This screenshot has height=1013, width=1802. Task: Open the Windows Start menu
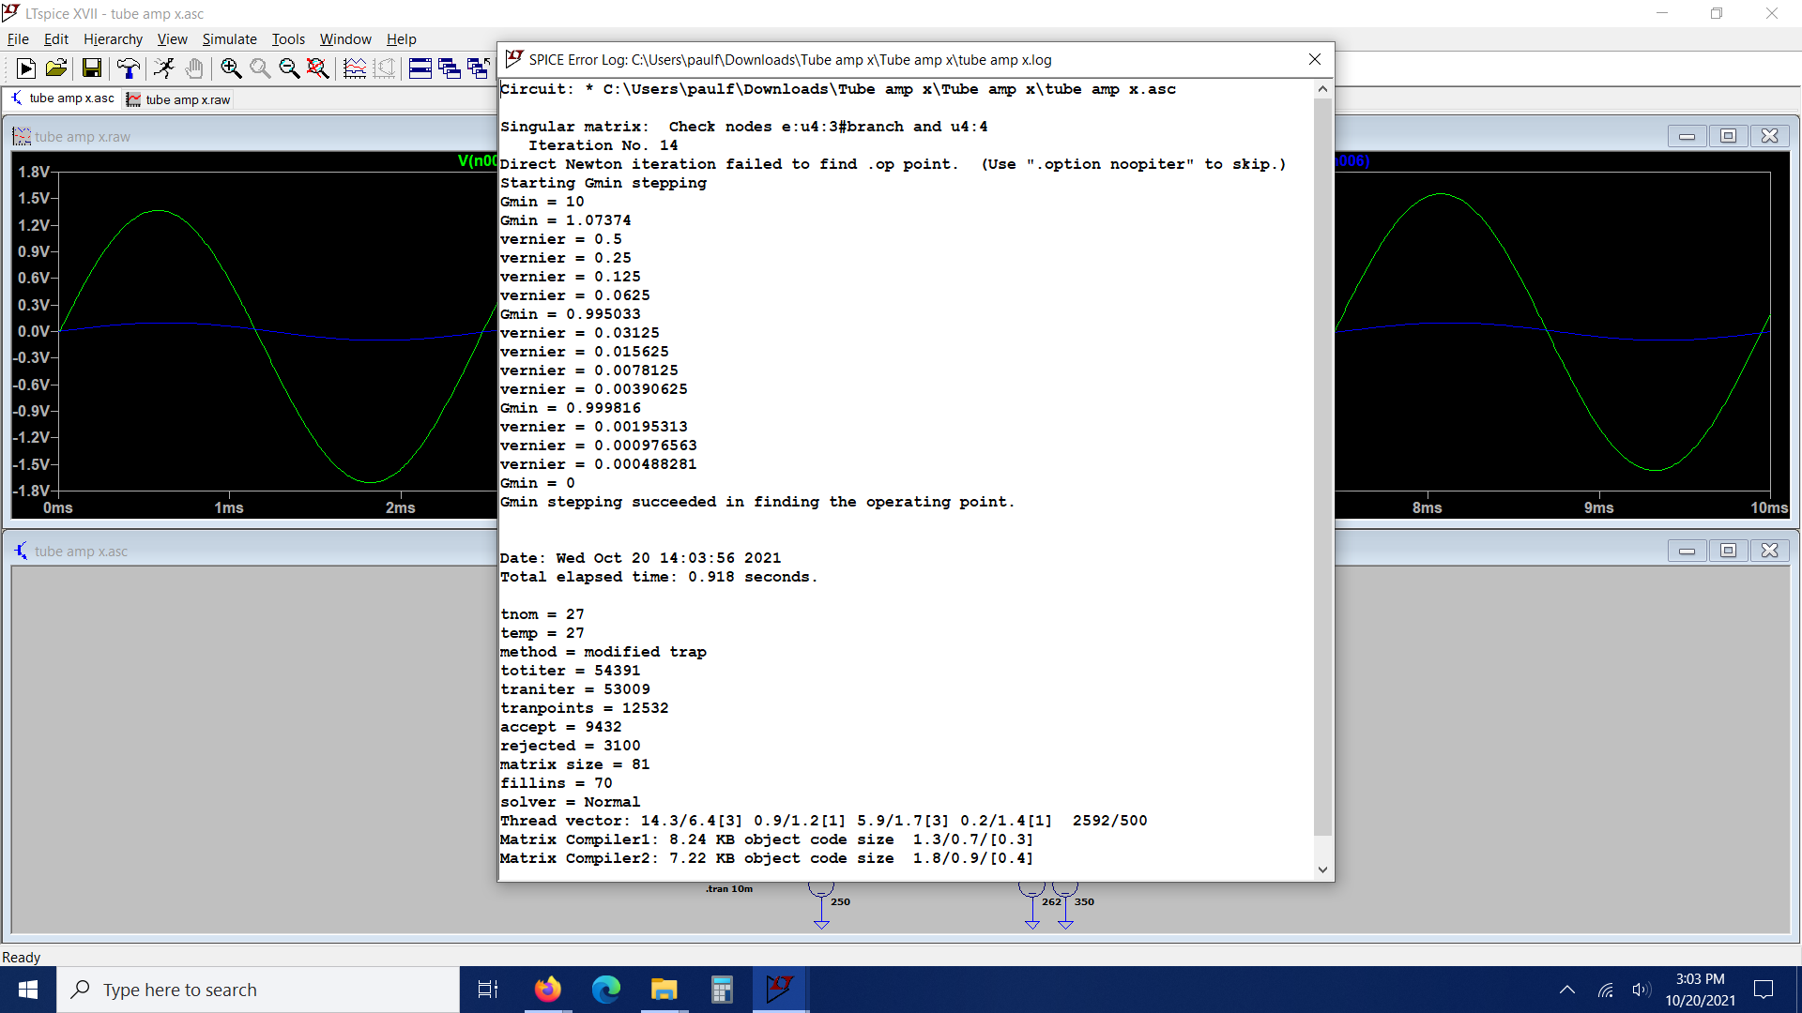(x=28, y=990)
